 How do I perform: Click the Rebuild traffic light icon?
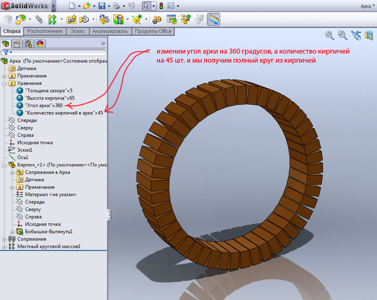click(x=161, y=6)
